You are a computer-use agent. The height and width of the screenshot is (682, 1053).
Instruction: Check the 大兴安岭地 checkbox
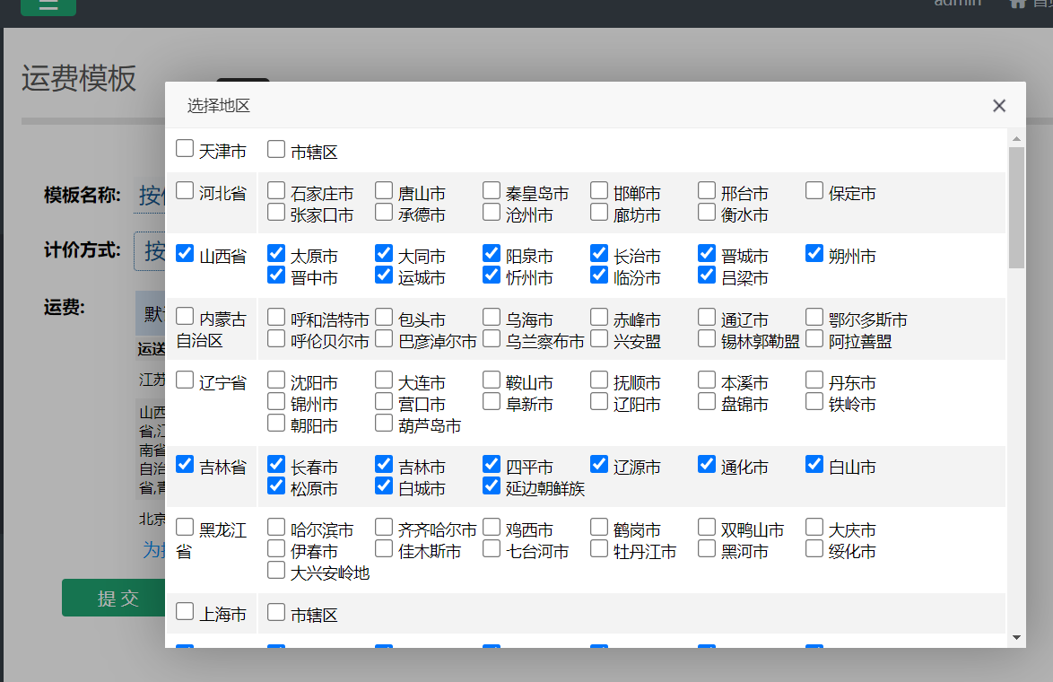276,570
